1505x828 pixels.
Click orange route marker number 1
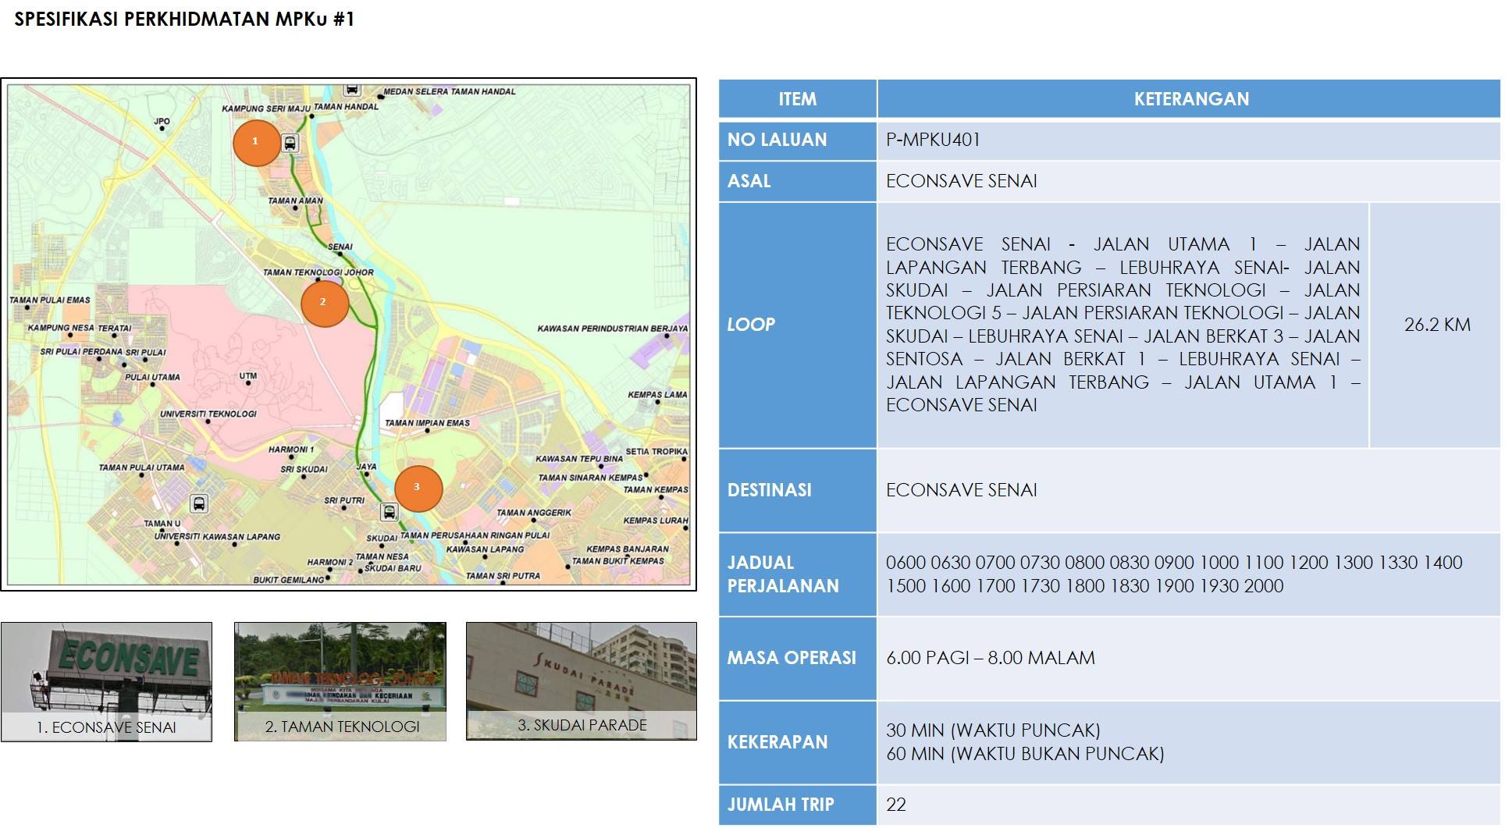click(256, 142)
